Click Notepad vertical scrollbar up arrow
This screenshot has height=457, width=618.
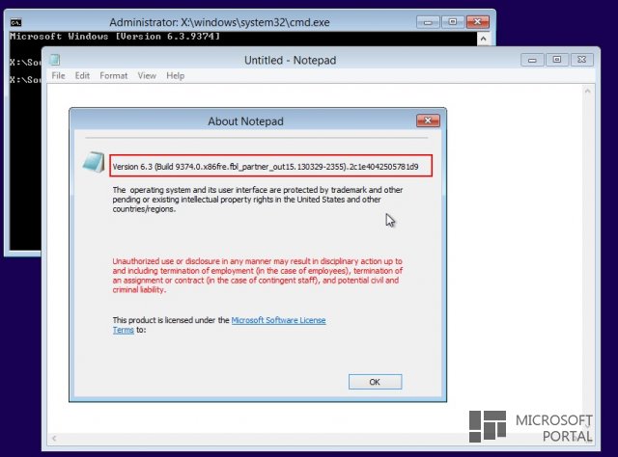click(x=588, y=92)
